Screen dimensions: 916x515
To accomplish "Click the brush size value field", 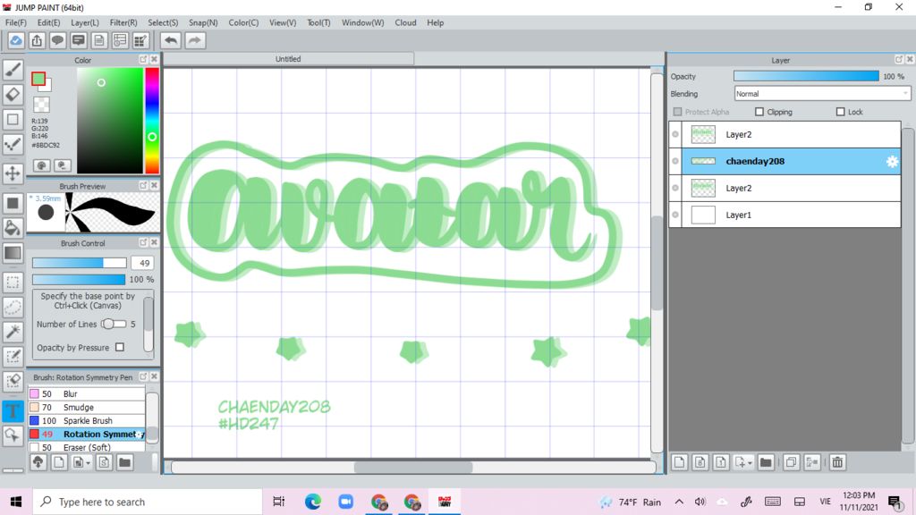I will (142, 263).
